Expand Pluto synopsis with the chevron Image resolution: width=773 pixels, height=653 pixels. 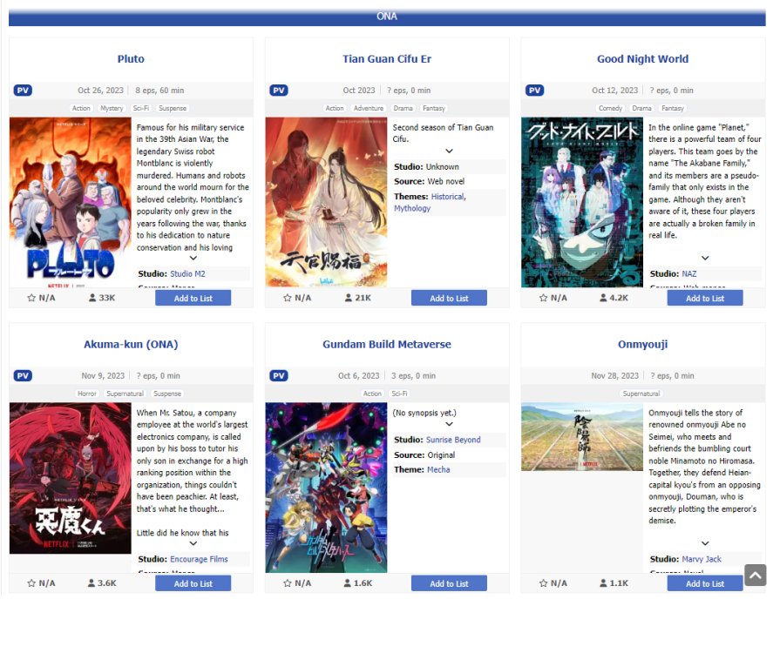[x=193, y=258]
